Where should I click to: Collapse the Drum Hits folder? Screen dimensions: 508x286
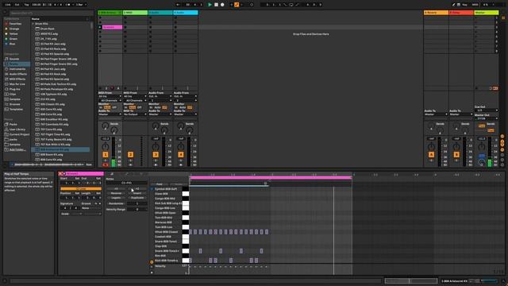33,24
